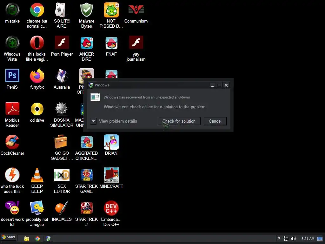This screenshot has width=325, height=244.
Task: Select the Embarca... Dev-C++ icon
Action: (x=111, y=208)
